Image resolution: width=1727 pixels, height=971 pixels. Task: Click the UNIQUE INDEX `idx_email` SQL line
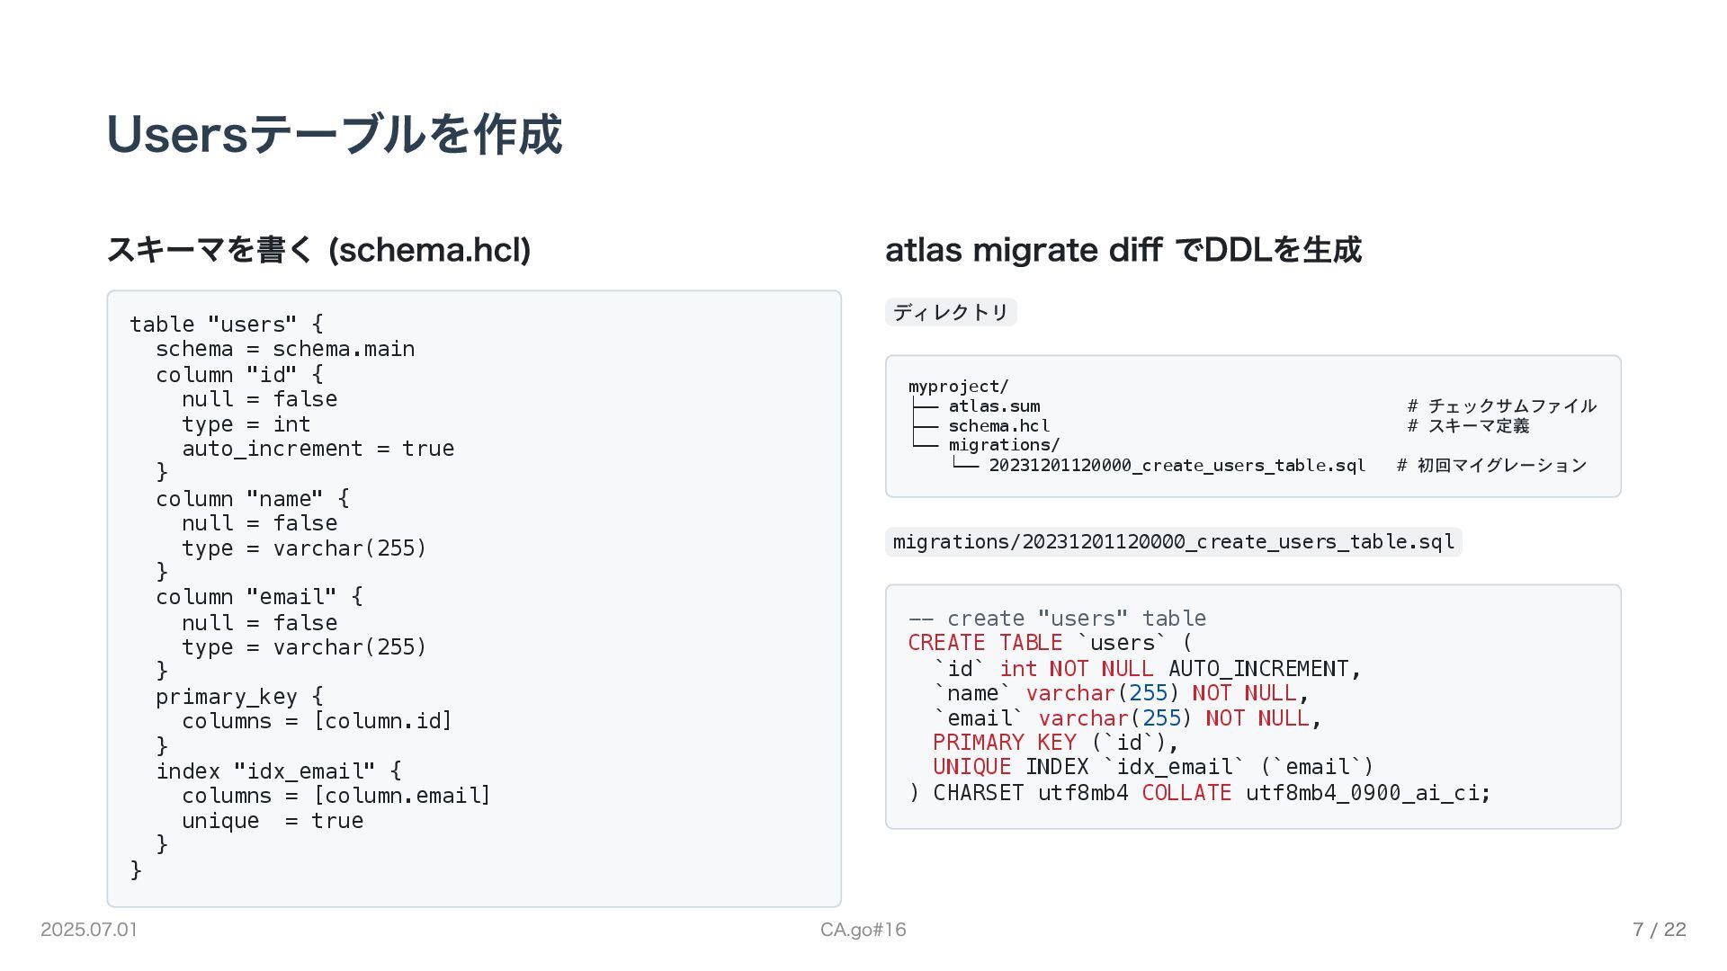coord(1152,767)
